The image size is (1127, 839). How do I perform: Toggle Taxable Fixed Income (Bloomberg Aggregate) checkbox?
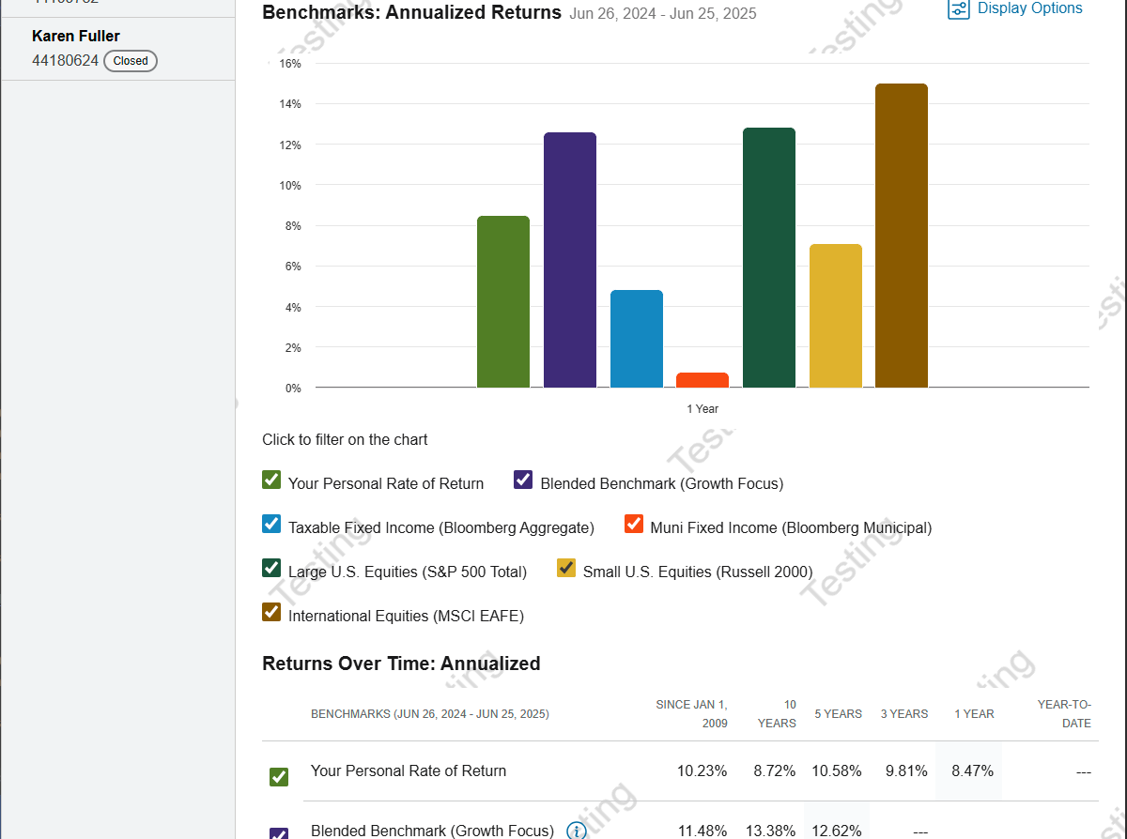pos(271,525)
